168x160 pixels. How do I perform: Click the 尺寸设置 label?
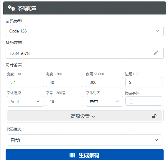(x=14, y=65)
